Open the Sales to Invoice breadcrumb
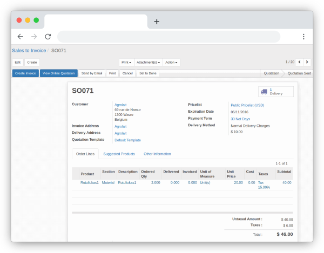The image size is (324, 253). coord(29,50)
